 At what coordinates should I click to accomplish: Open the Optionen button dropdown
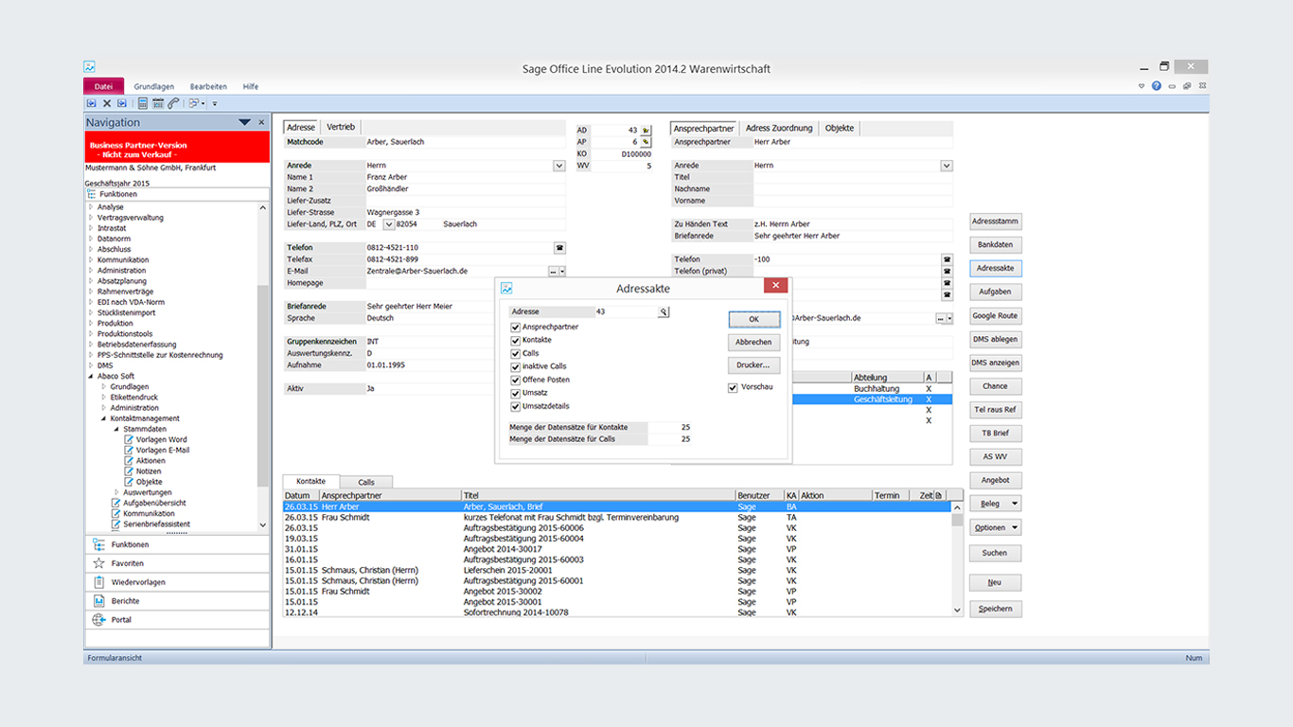[1016, 527]
